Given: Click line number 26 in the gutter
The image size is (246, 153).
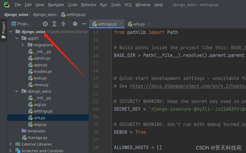Looking at the screenshot, I should pos(96,132).
